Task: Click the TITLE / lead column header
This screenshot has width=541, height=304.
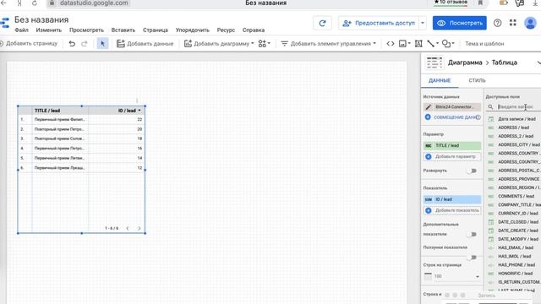Action: (47, 111)
